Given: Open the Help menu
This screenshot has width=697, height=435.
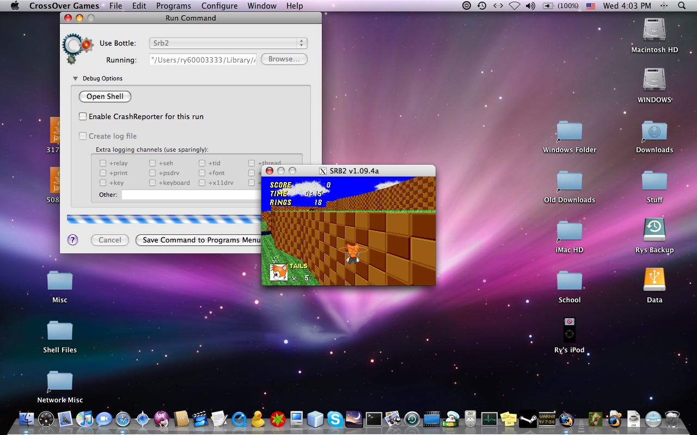Looking at the screenshot, I should [x=295, y=6].
